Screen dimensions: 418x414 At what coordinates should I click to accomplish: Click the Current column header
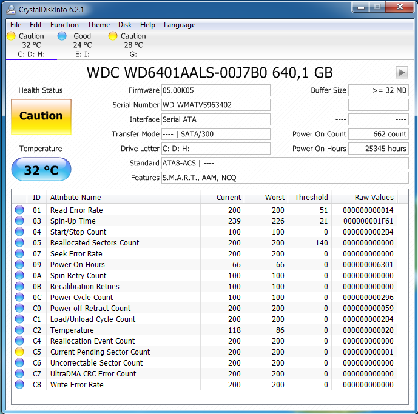tap(222, 198)
